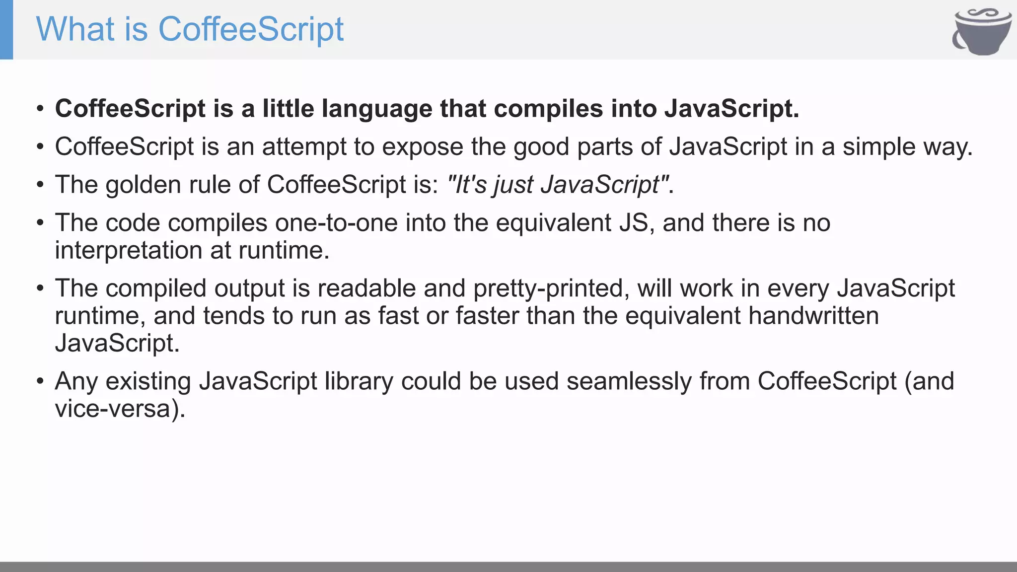The width and height of the screenshot is (1017, 572).
Task: Click the bullet dot before "The compiled output"
Action: (40, 289)
